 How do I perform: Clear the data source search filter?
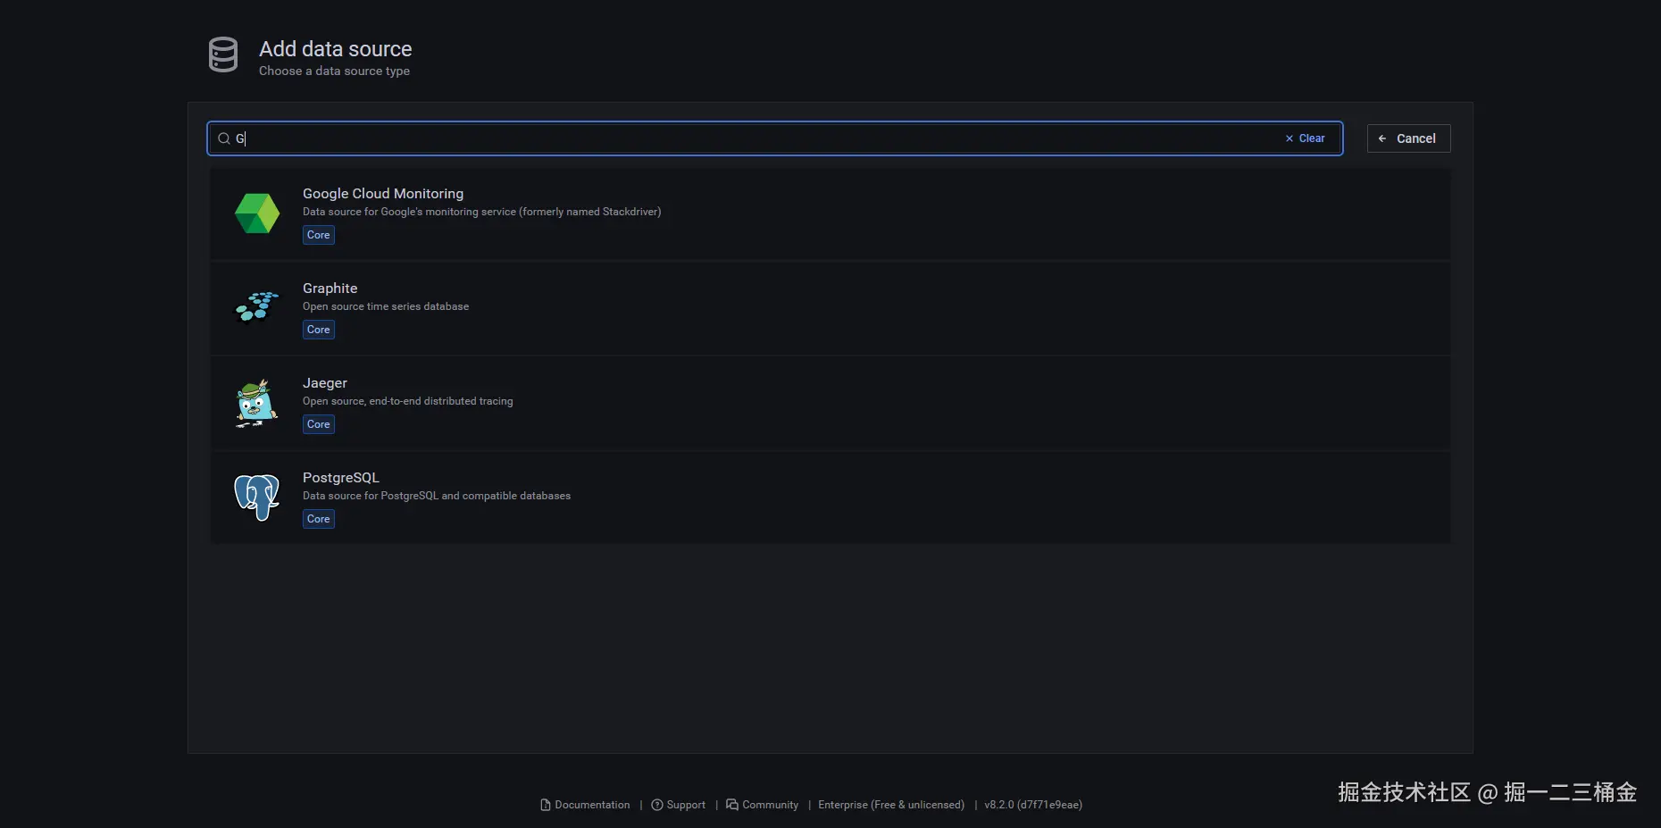1305,138
